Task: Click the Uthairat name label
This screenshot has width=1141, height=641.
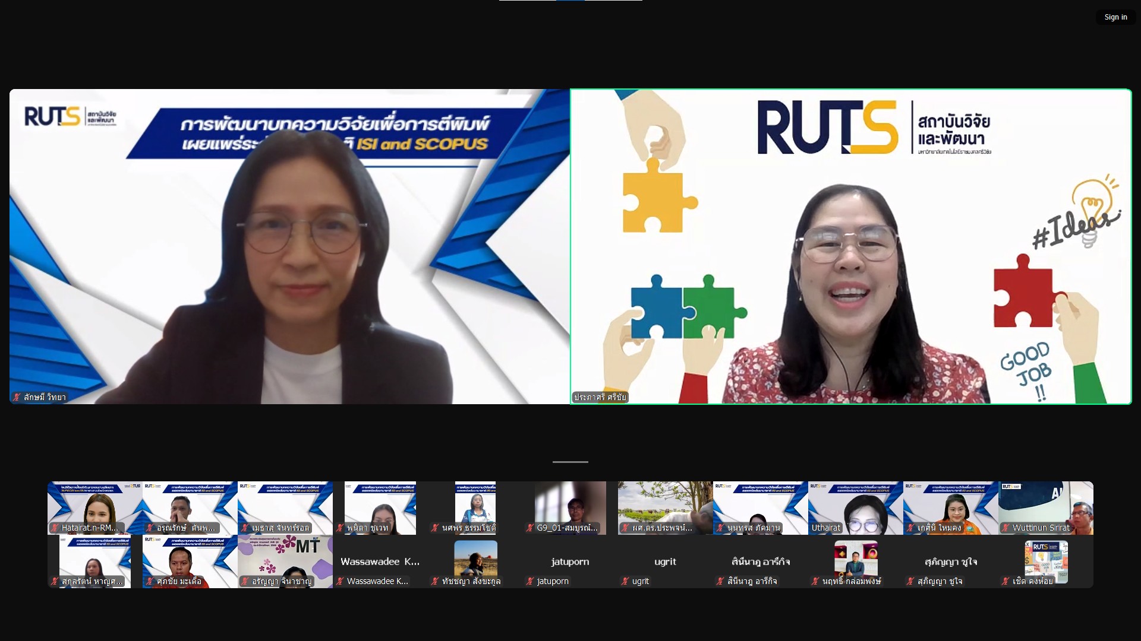Action: click(x=826, y=528)
